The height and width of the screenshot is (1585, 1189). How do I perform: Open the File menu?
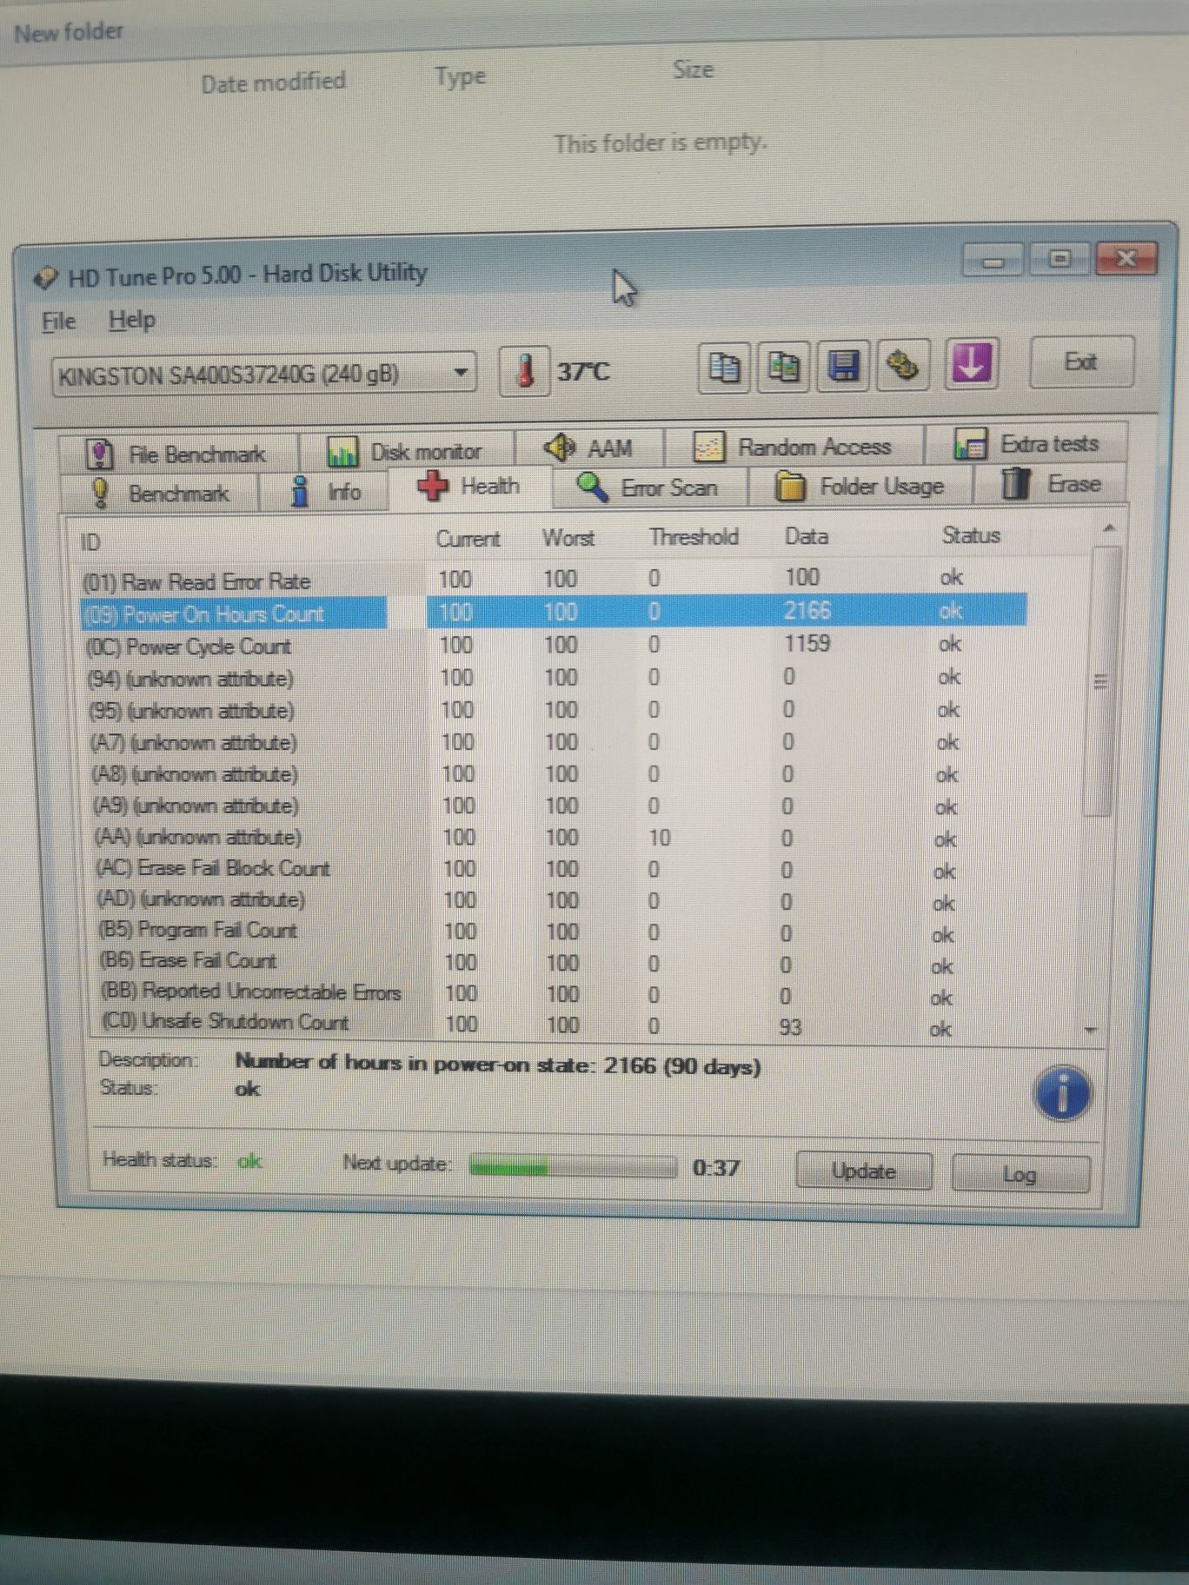[x=58, y=322]
